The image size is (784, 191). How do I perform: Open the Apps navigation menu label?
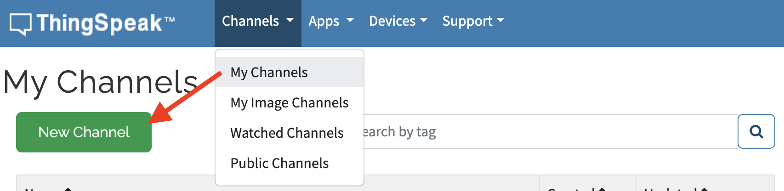click(x=324, y=21)
